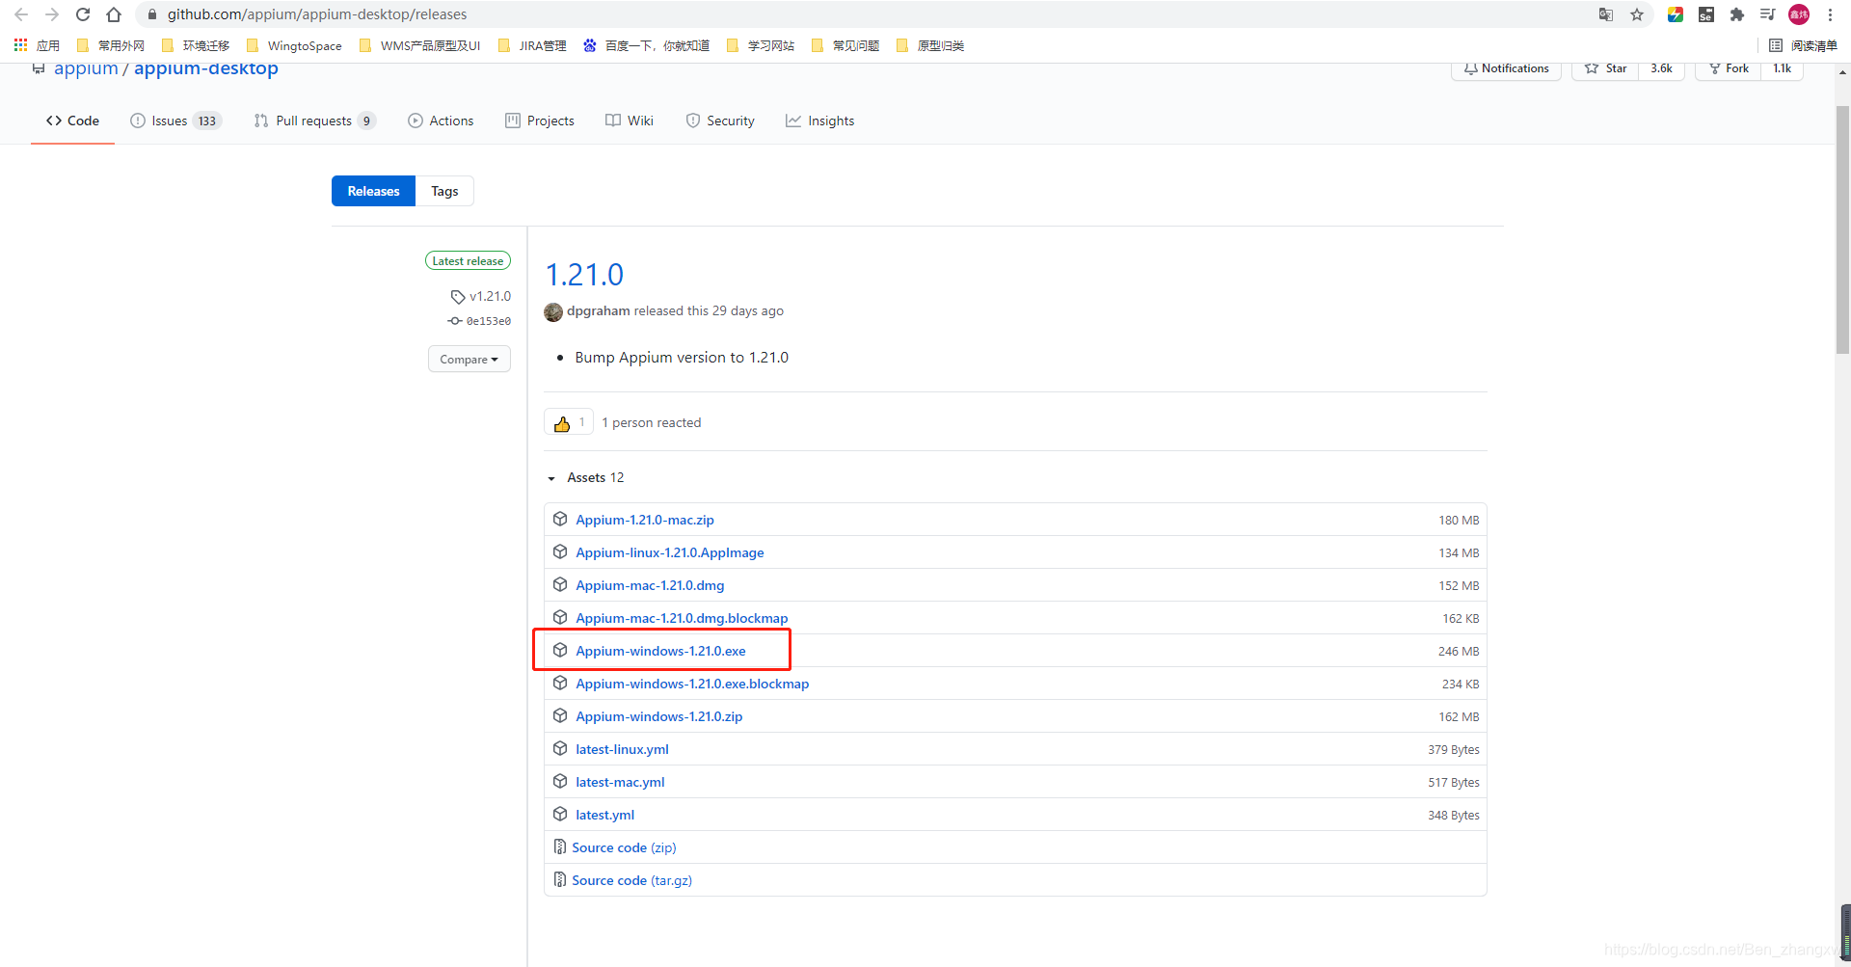Open the 1.21.0 release title link

[x=584, y=275]
